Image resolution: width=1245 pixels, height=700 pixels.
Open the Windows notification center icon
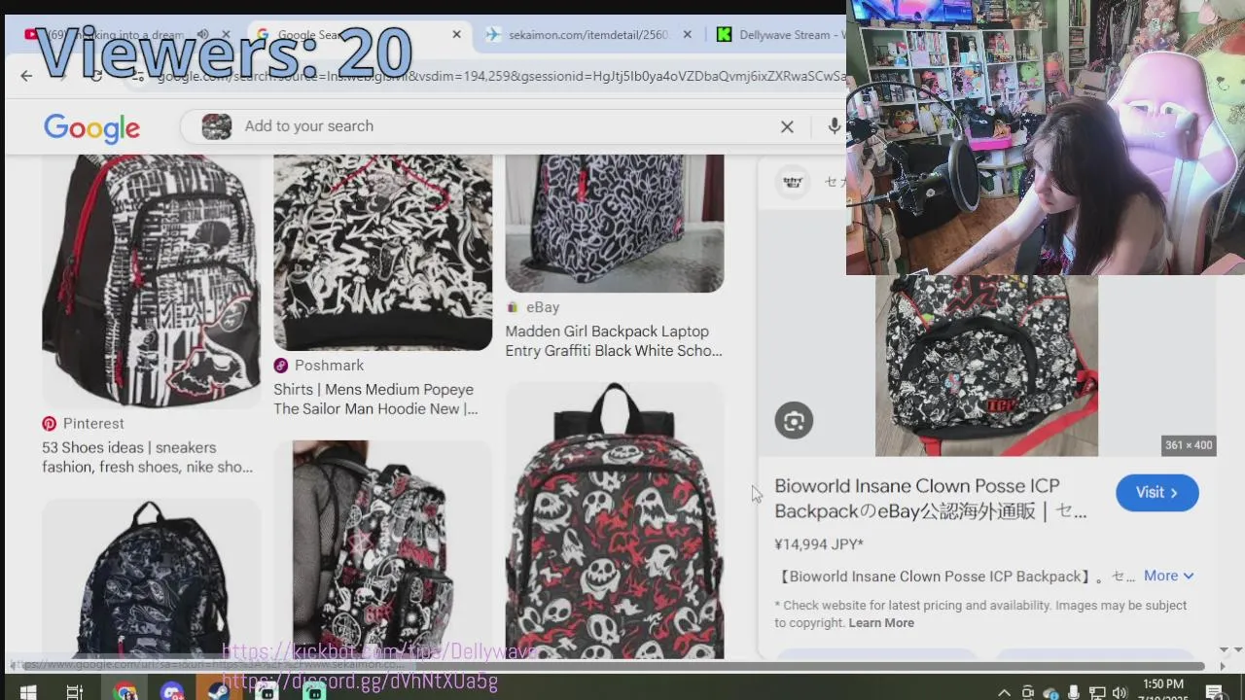coord(1214,692)
